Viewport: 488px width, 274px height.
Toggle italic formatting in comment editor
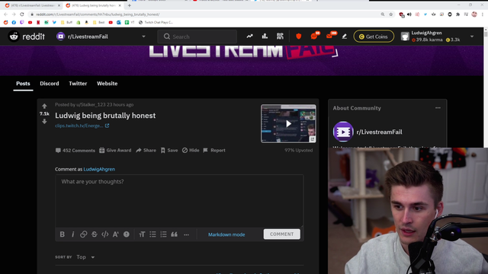tap(73, 234)
